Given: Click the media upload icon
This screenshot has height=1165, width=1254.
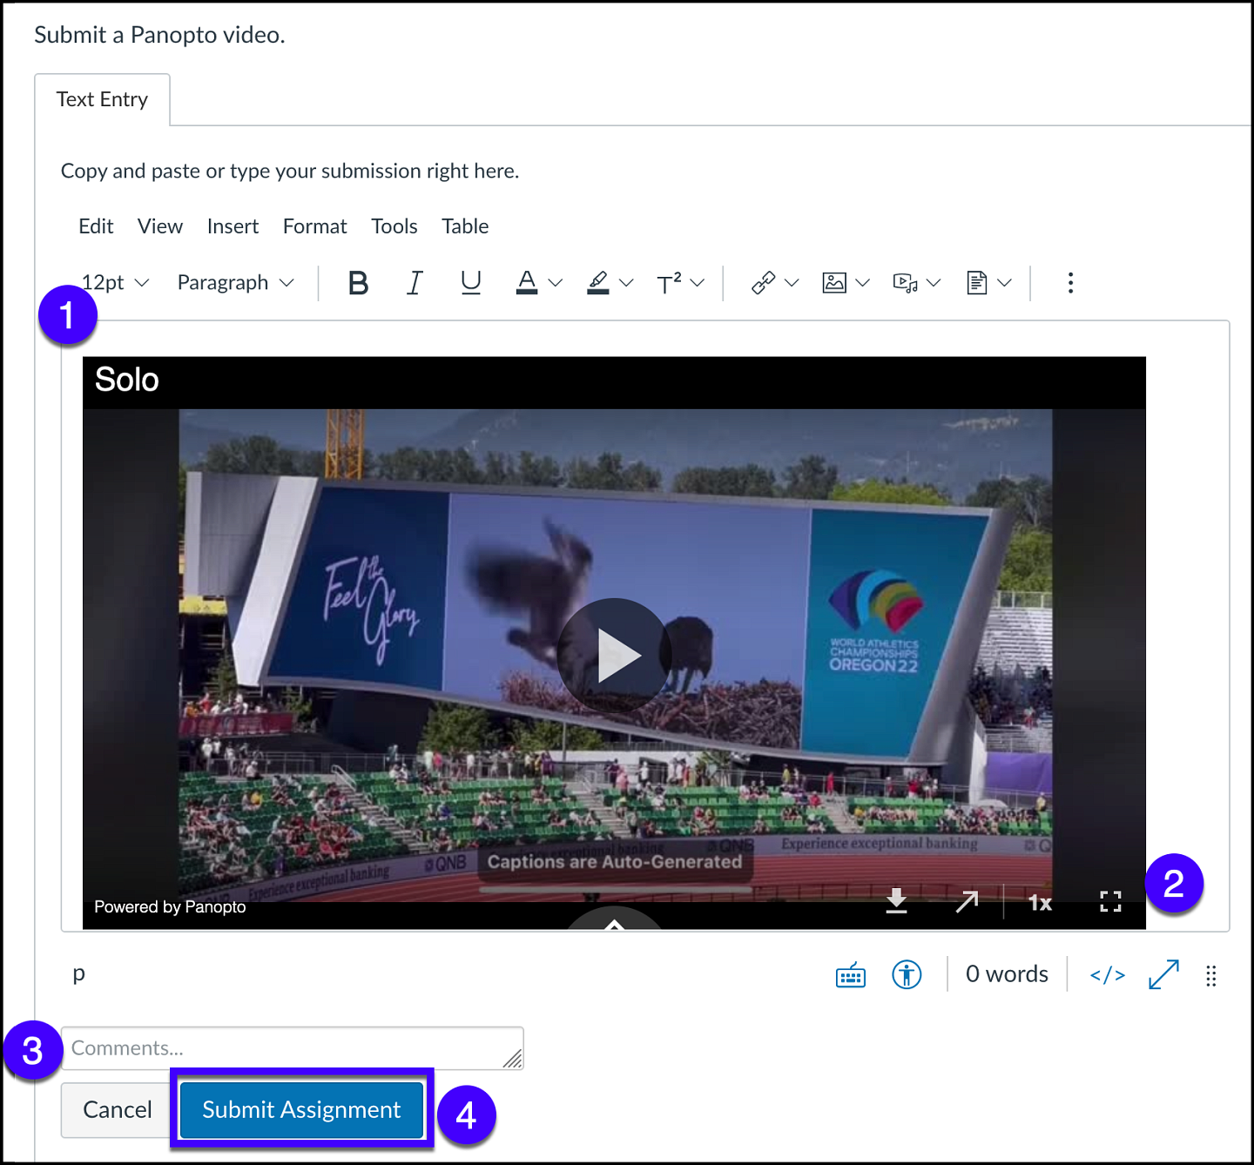Looking at the screenshot, I should tap(906, 283).
